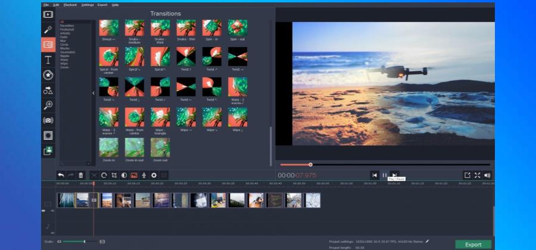Click the Rotate clip icon
This screenshot has width=536, height=250.
[x=104, y=175]
